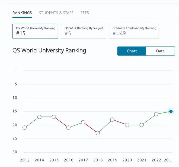179x167 pixels.
Task: Switch to Chart view
Action: (x=132, y=51)
